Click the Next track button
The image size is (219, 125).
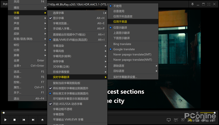pos(33,120)
